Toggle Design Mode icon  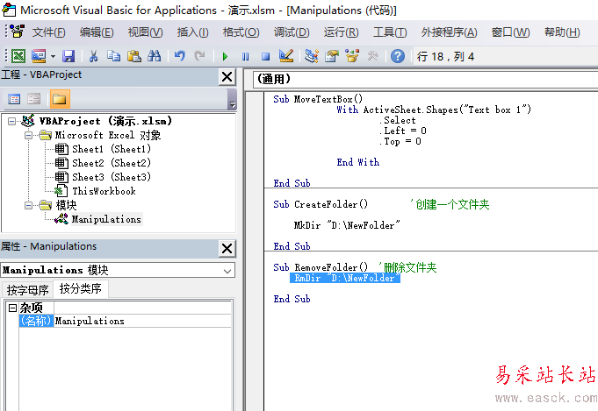pos(286,56)
